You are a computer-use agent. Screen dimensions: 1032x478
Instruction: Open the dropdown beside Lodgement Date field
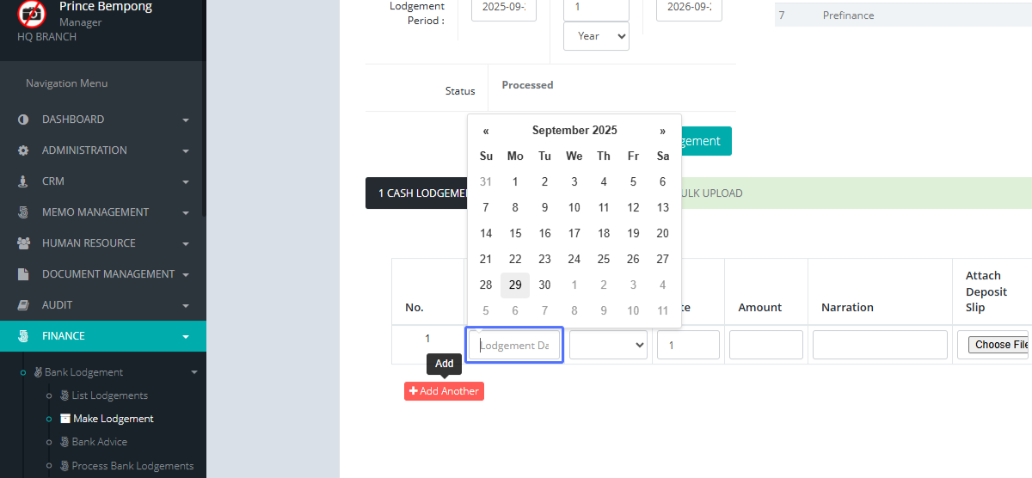pyautogui.click(x=608, y=345)
